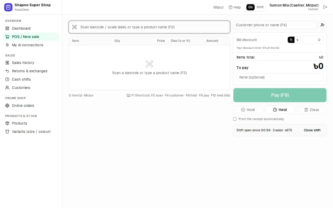333x208 pixels.
Task: Open Dashboard from the sidebar
Action: [31, 28]
